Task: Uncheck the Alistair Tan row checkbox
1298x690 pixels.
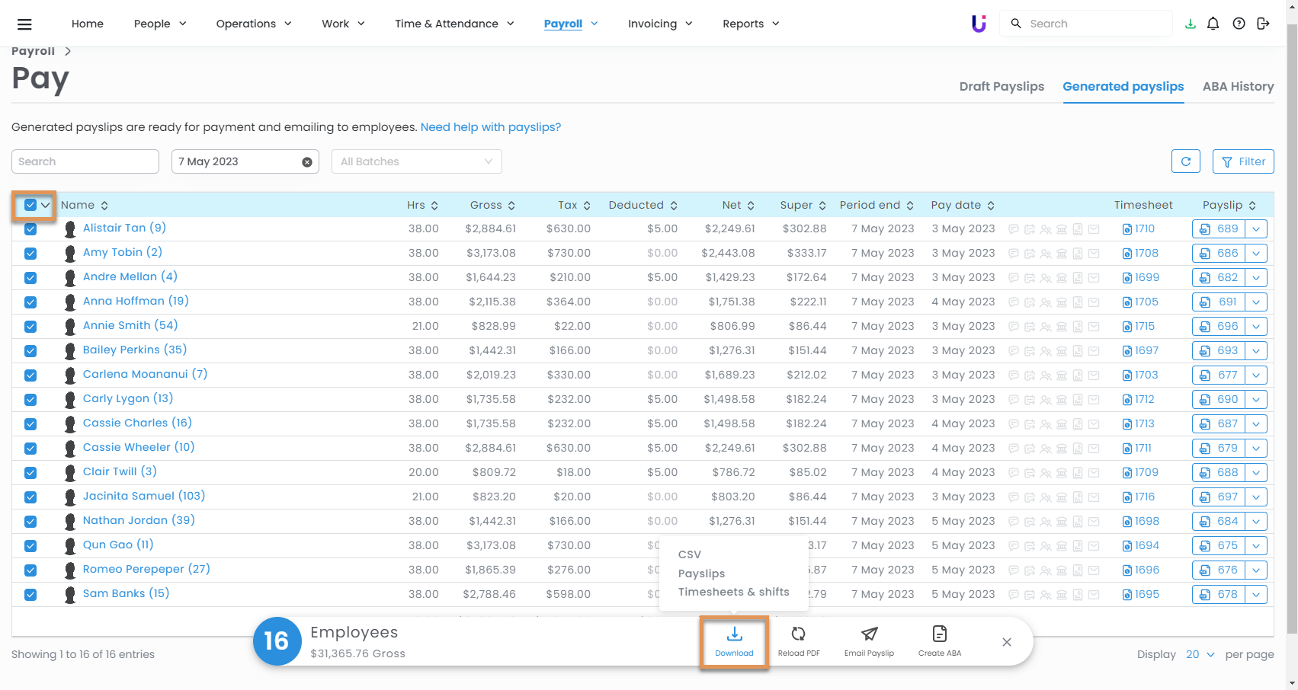Action: [30, 229]
